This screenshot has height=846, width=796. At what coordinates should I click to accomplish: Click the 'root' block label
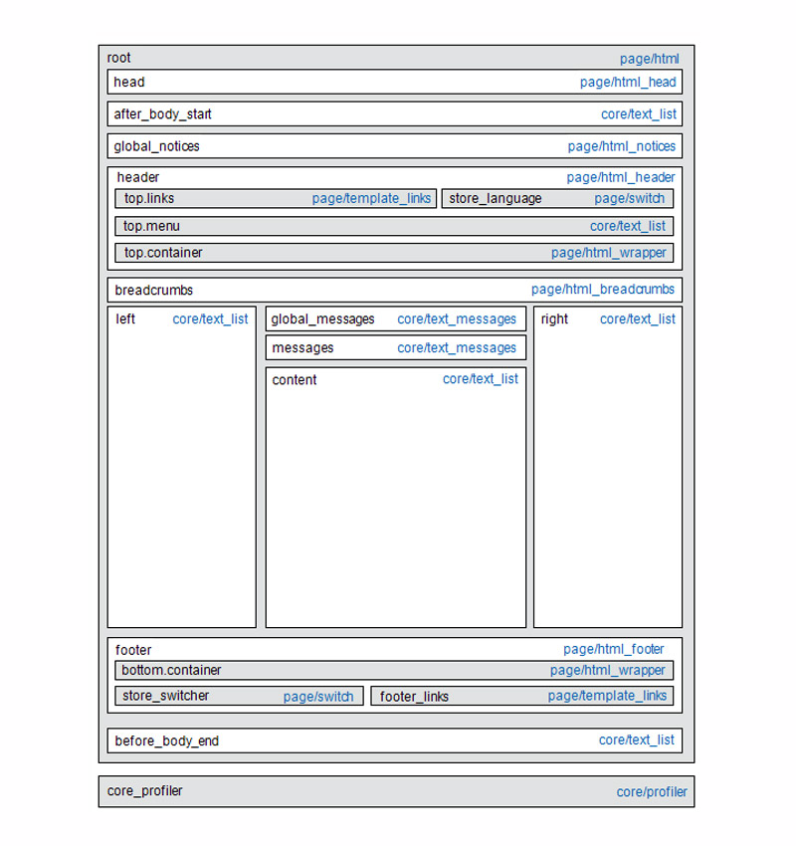click(x=118, y=58)
